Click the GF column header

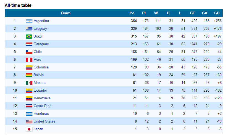coord(192,13)
